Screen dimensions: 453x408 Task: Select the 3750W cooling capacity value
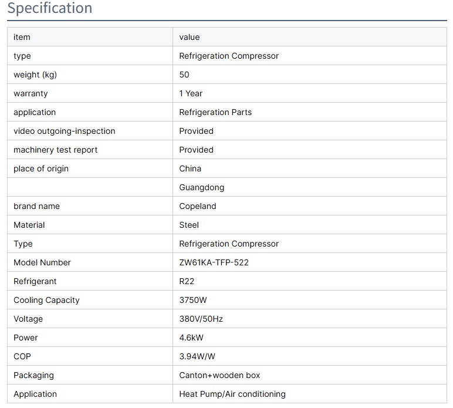[193, 300]
